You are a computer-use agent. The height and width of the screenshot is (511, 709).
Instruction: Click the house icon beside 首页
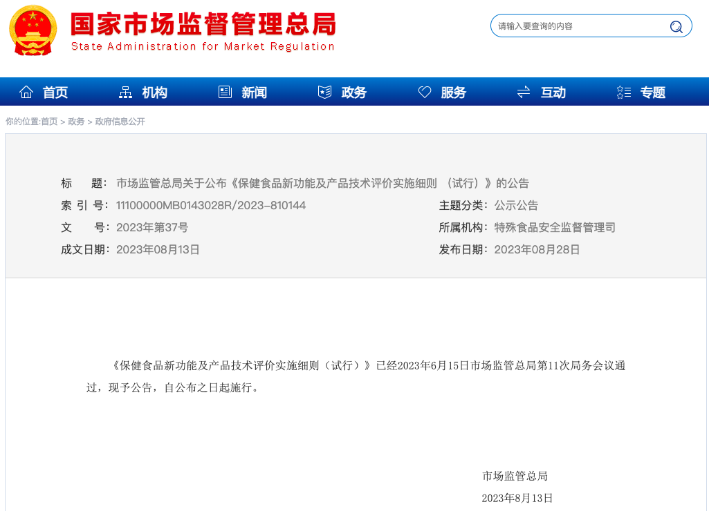[26, 92]
